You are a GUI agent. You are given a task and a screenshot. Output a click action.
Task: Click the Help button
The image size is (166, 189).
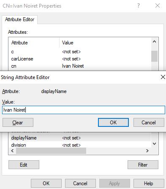(149, 184)
